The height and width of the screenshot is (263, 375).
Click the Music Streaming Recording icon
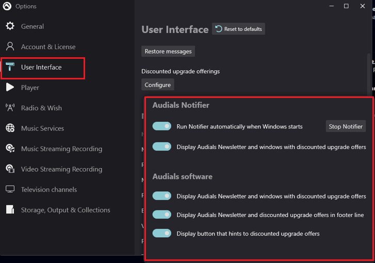click(x=10, y=149)
